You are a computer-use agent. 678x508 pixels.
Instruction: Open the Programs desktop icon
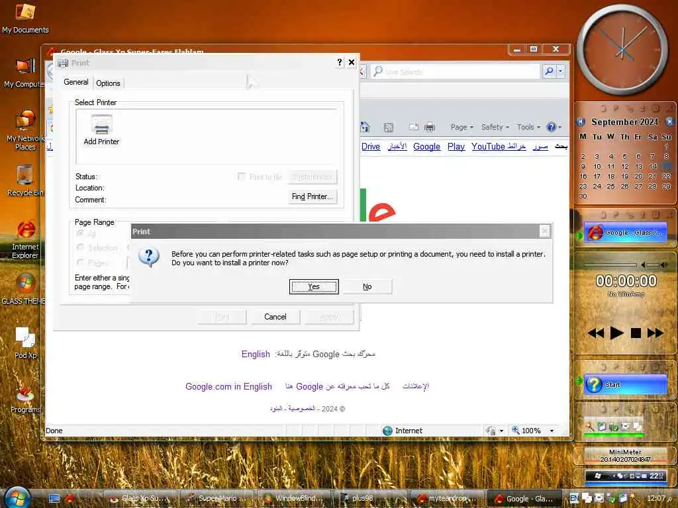(x=25, y=397)
